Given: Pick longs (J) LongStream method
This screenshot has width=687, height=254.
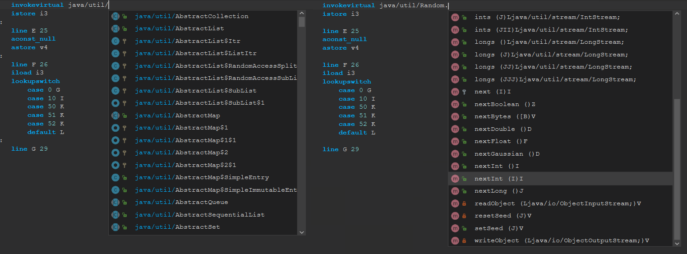Looking at the screenshot, I should pyautogui.click(x=560, y=55).
